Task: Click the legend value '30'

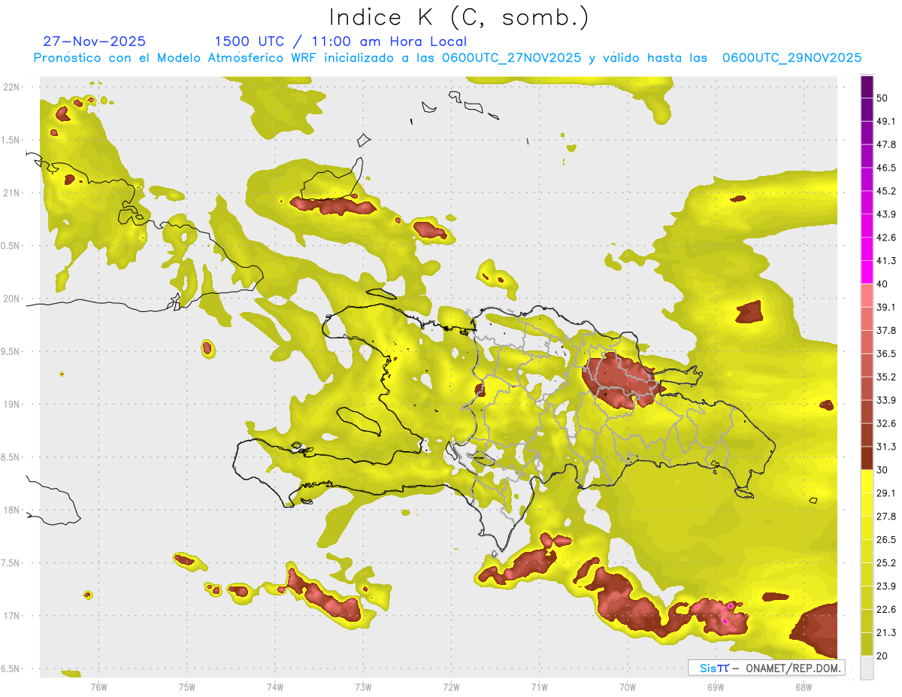Action: coord(882,470)
